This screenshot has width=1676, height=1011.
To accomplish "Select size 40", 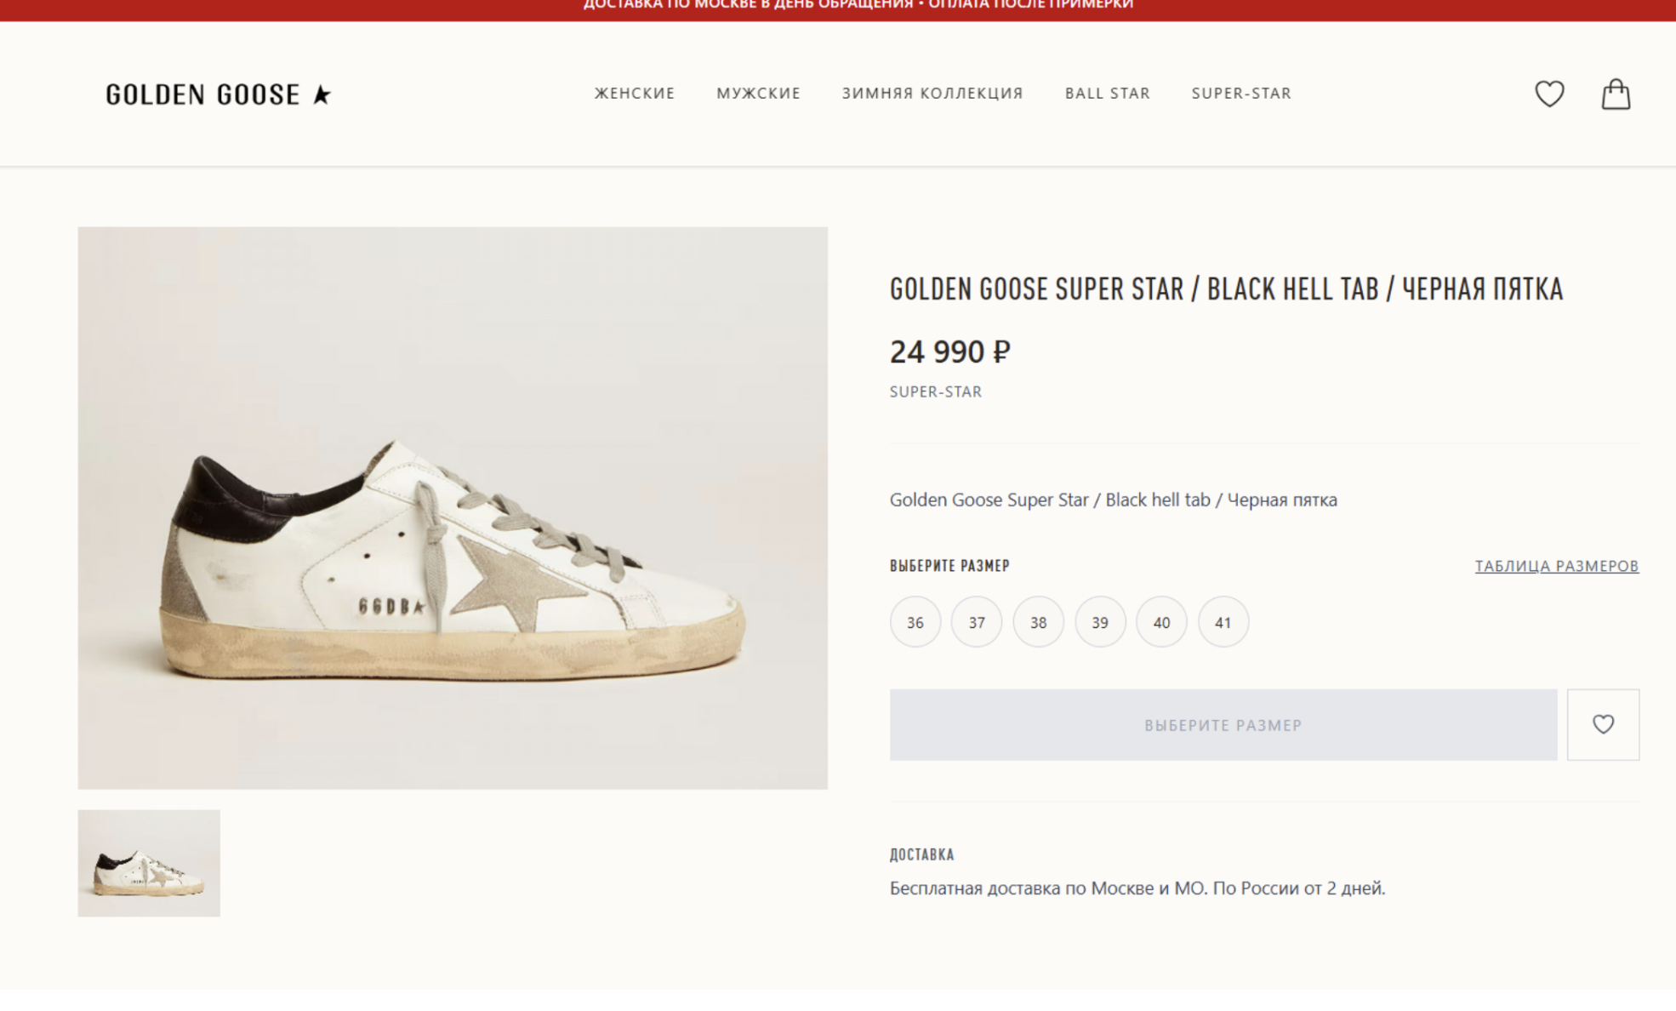I will (x=1161, y=622).
